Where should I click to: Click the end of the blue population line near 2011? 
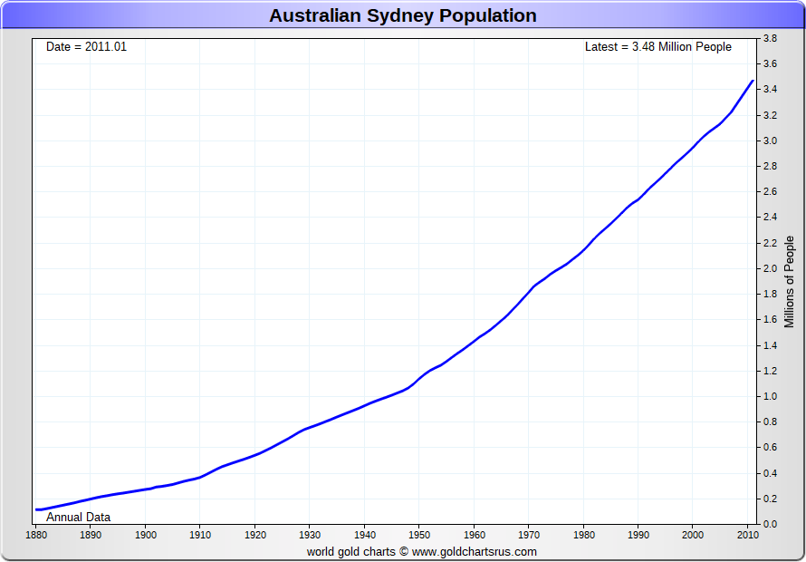(753, 81)
